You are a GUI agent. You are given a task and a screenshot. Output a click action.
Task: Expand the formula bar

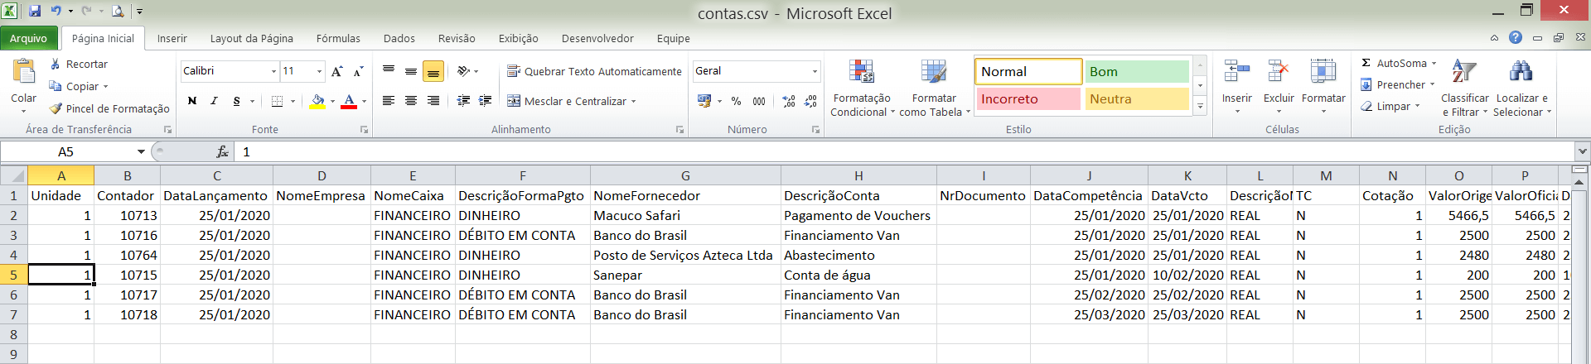(x=1583, y=151)
